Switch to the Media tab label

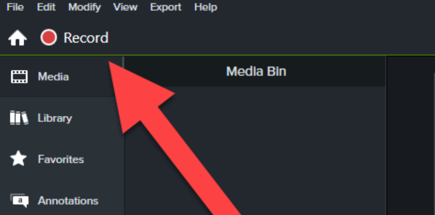pyautogui.click(x=53, y=77)
